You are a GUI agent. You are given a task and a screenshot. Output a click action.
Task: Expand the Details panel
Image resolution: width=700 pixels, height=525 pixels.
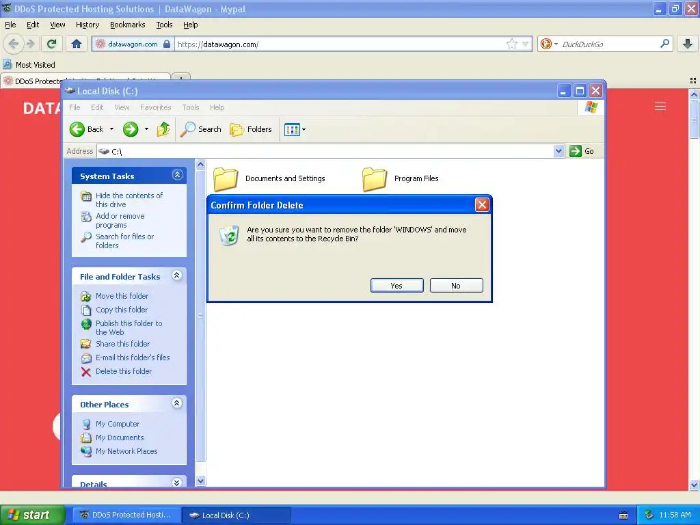coord(177,483)
